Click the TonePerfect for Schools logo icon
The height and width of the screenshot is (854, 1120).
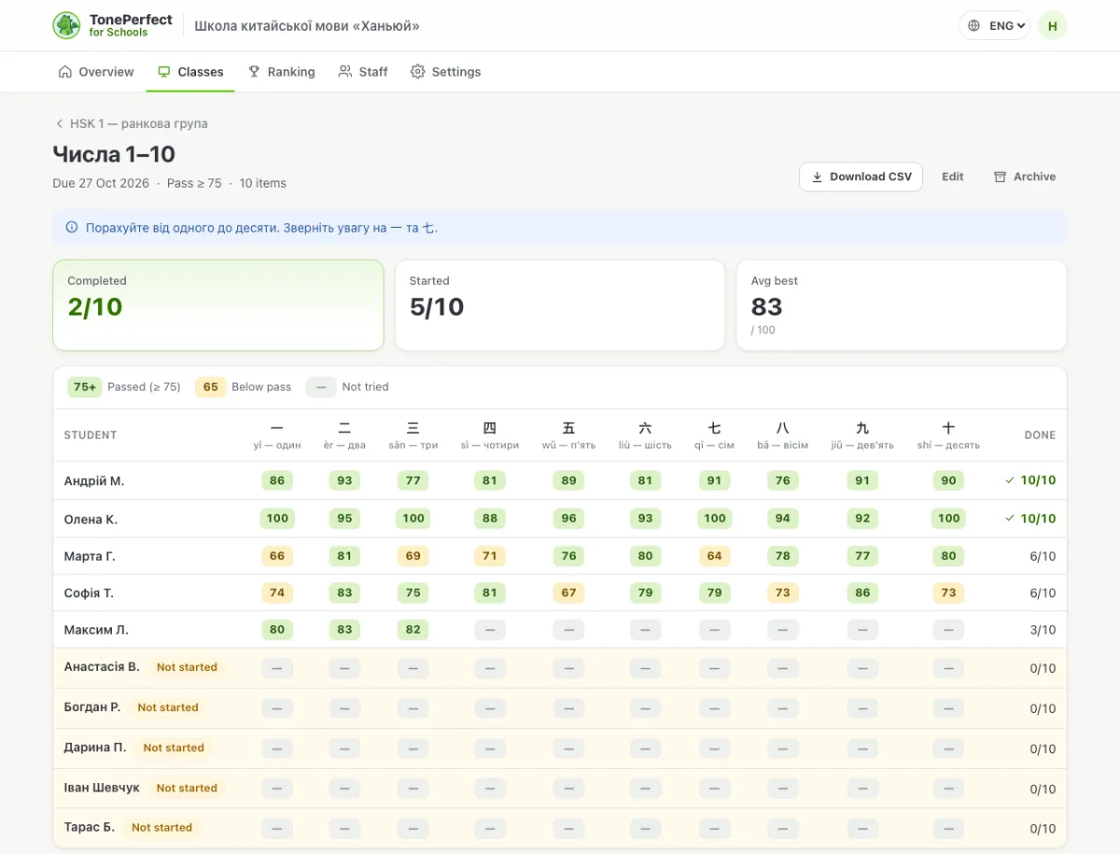coord(66,25)
